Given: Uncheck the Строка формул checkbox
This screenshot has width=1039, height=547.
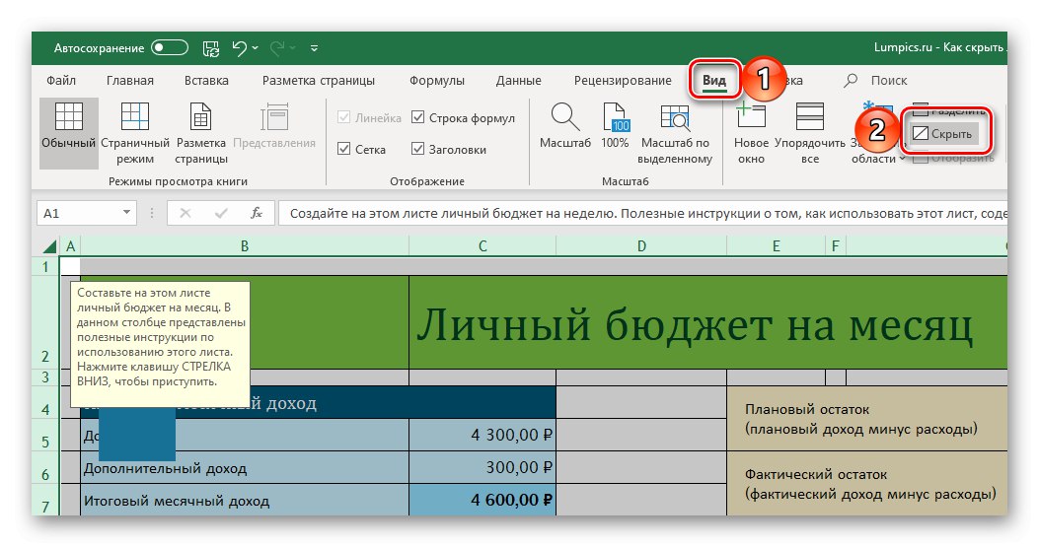Looking at the screenshot, I should click(417, 117).
